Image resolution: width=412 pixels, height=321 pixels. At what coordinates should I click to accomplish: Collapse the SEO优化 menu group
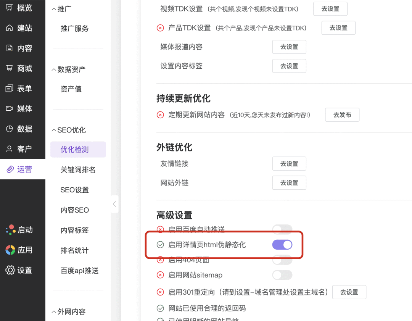tap(54, 130)
